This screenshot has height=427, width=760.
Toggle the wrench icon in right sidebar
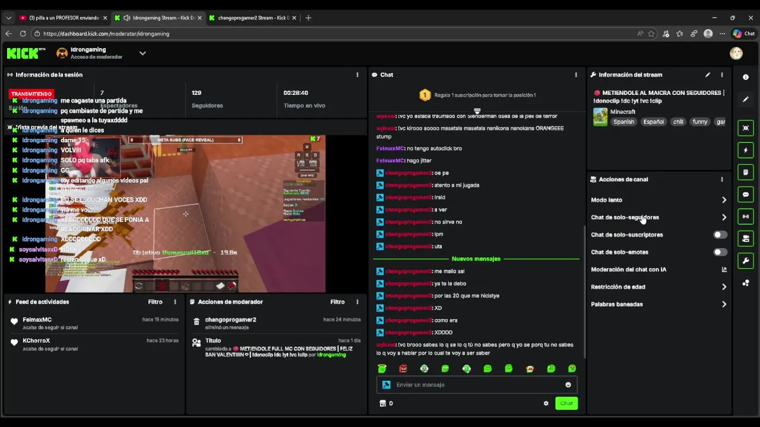click(746, 260)
